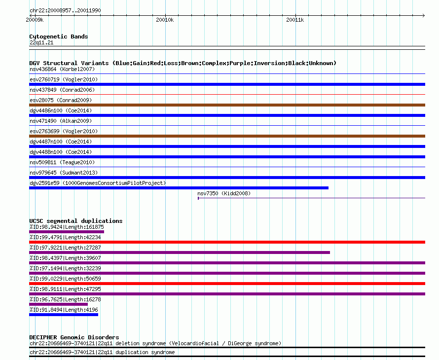Select variant nsv436864 (Korbel2007) label
This screenshot has width=439, height=360.
tap(62, 69)
